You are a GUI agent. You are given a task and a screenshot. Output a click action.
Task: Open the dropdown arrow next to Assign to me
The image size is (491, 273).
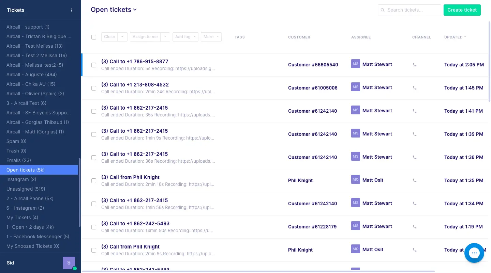[165, 37]
